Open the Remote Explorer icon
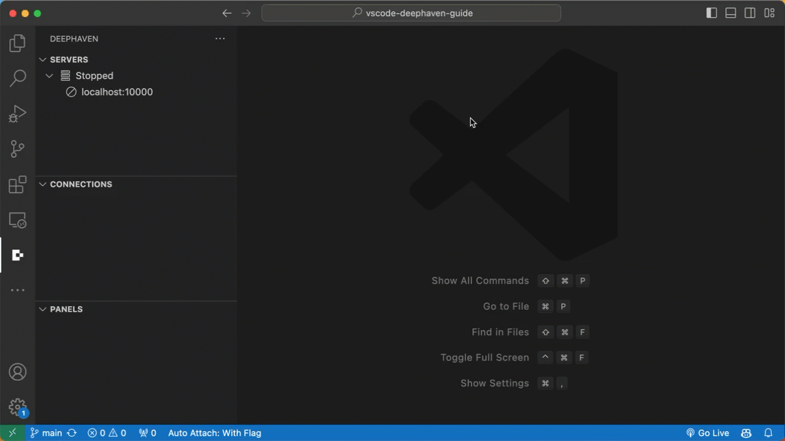The width and height of the screenshot is (785, 441). coord(18,220)
